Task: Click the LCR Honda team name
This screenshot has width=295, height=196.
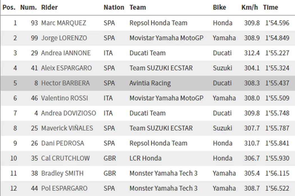Action: (x=145, y=158)
